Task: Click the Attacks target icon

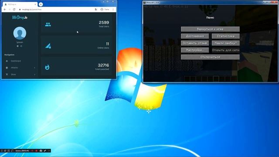Action: [7, 68]
